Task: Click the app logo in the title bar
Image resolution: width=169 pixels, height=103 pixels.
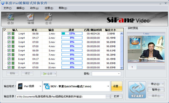Action: pos(3,3)
